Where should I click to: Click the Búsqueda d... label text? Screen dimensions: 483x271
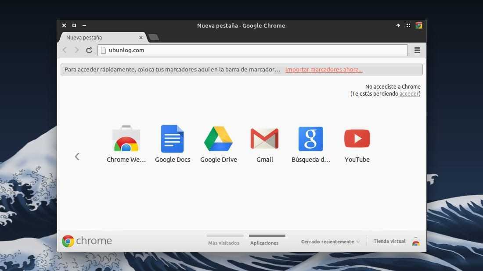tap(311, 160)
